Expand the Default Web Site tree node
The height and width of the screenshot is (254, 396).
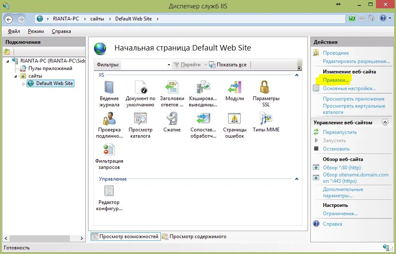(x=24, y=83)
